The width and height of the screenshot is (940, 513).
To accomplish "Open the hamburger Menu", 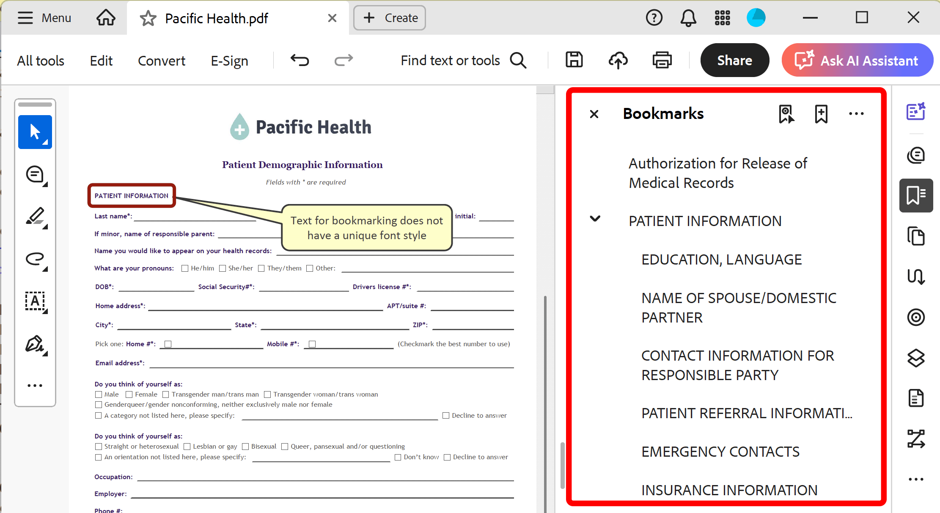I will [44, 18].
